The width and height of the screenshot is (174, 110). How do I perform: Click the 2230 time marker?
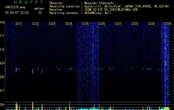168,24
